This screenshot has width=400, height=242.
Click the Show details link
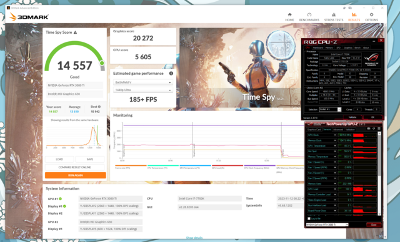pos(194,238)
